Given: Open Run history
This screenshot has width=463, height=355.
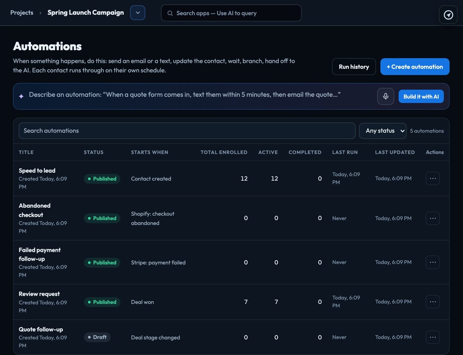Looking at the screenshot, I should point(354,67).
